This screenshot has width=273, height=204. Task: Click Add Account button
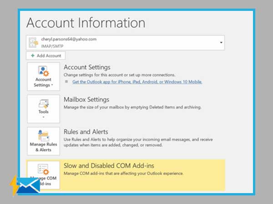pyautogui.click(x=45, y=56)
